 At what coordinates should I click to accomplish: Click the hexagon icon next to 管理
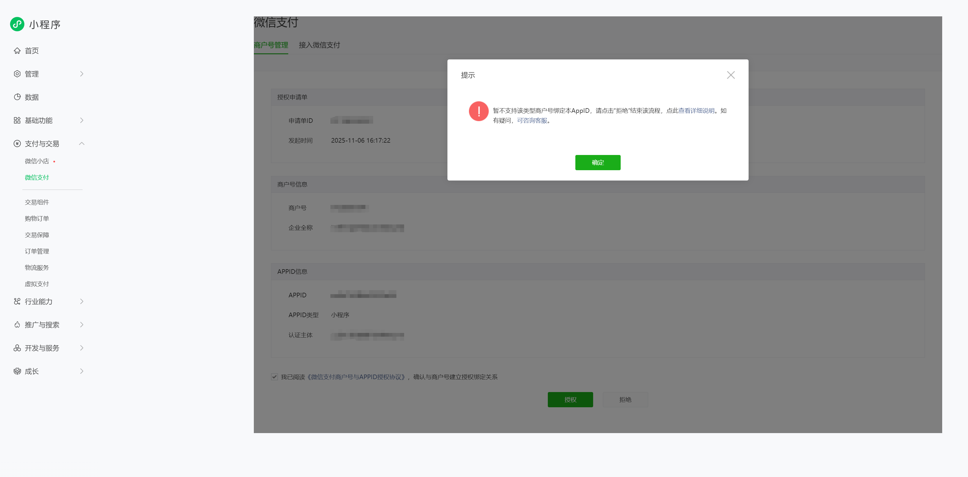17,74
